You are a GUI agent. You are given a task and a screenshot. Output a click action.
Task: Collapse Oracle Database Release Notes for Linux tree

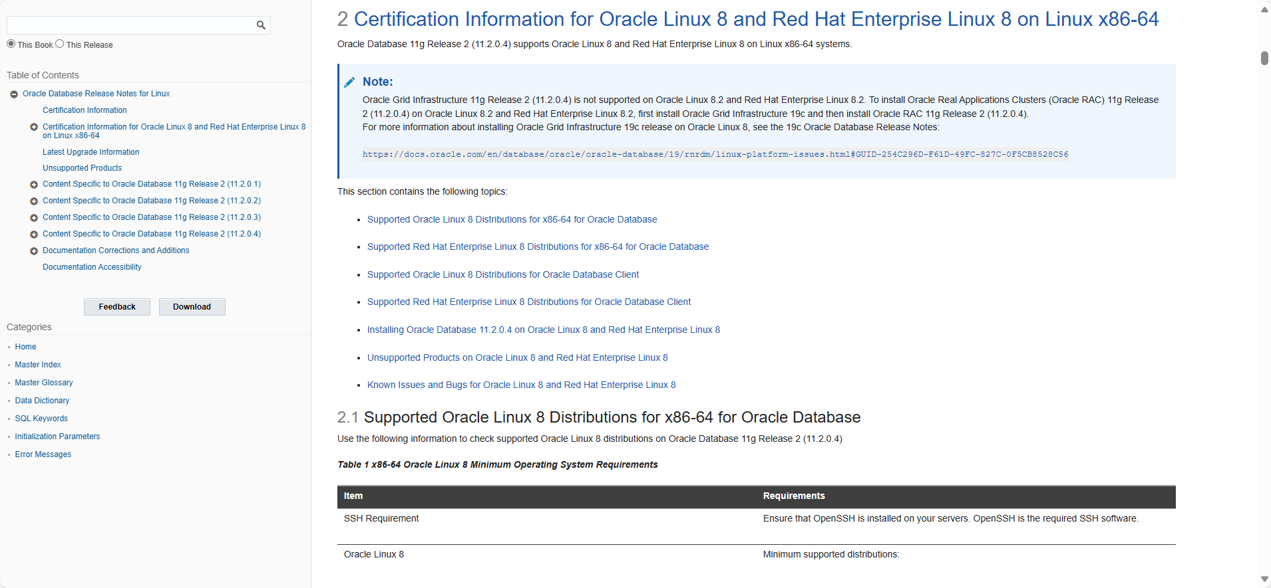(x=14, y=94)
